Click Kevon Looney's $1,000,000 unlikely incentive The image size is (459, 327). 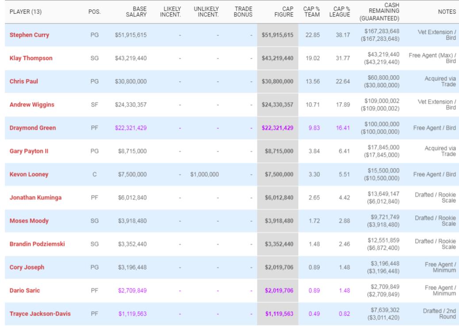(204, 174)
